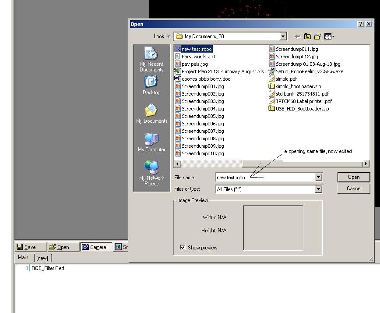This screenshot has height=313, width=380.
Task: Switch to the [new] tab
Action: pos(42,258)
